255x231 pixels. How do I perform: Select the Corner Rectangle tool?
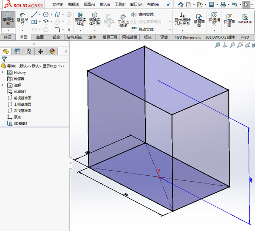click(x=34, y=22)
